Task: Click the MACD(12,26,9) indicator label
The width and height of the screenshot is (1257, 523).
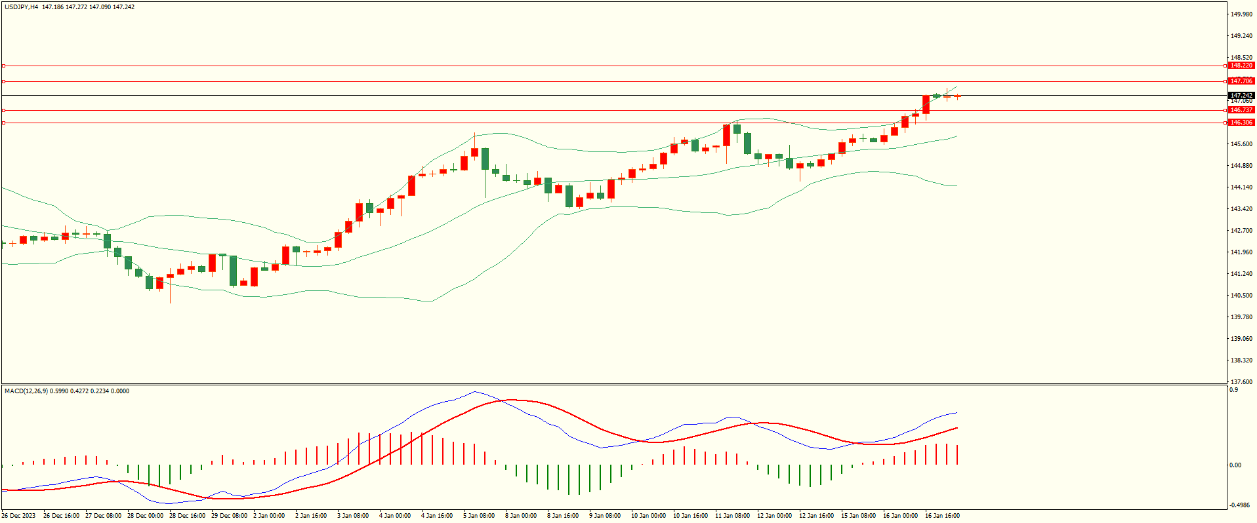Action: tap(26, 391)
